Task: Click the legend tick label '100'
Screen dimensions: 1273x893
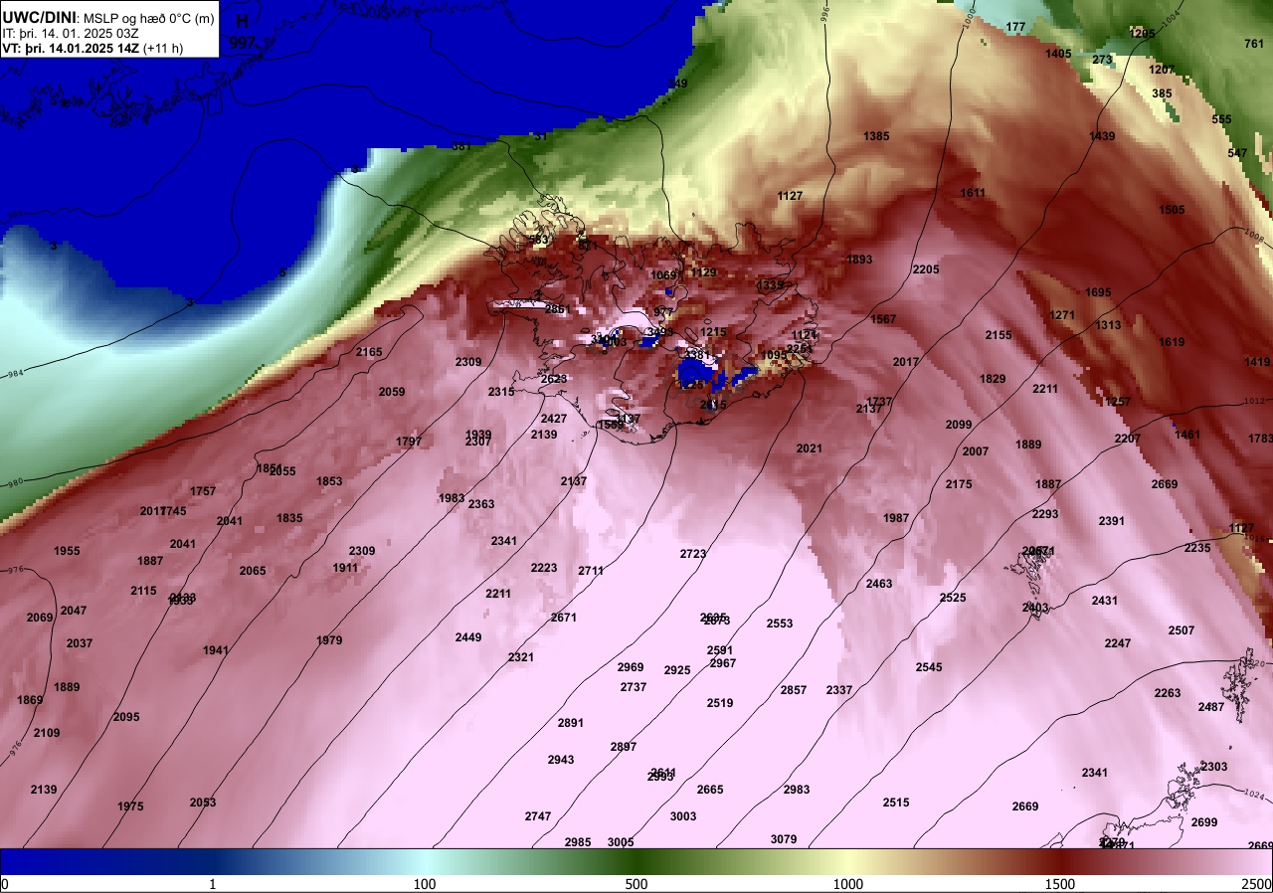Action: pyautogui.click(x=425, y=884)
